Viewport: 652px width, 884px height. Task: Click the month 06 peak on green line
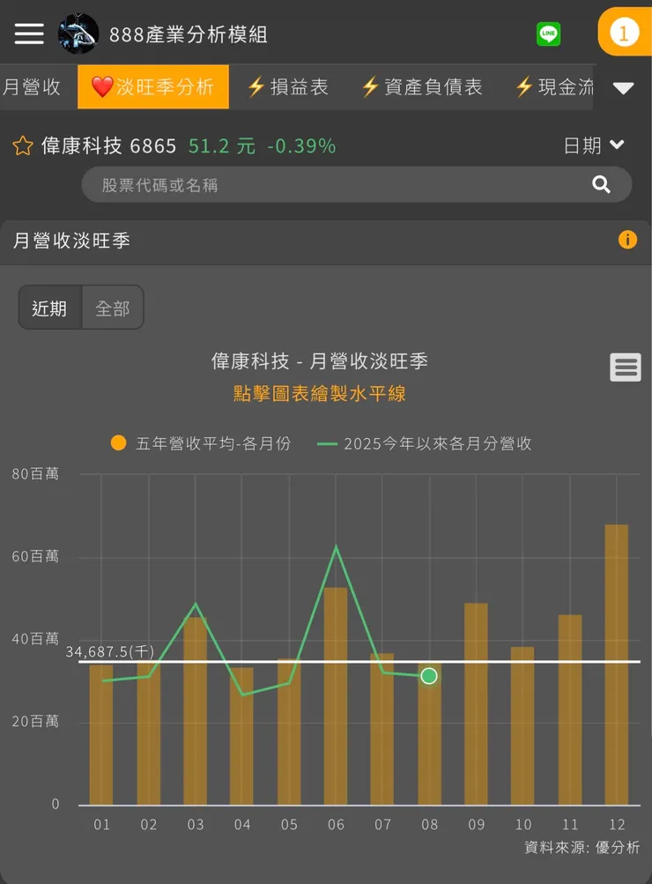(337, 546)
